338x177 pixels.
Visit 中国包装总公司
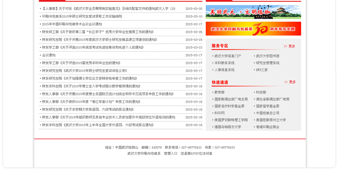click(267, 113)
